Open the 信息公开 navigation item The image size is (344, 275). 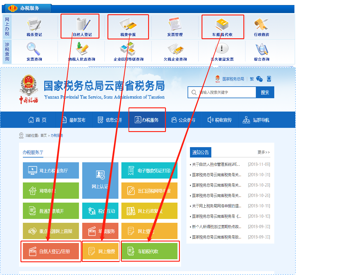[110, 120]
